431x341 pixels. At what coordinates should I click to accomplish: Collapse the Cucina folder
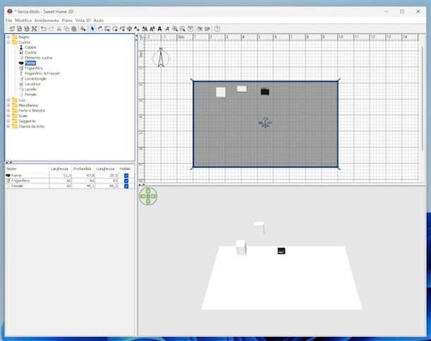8,42
